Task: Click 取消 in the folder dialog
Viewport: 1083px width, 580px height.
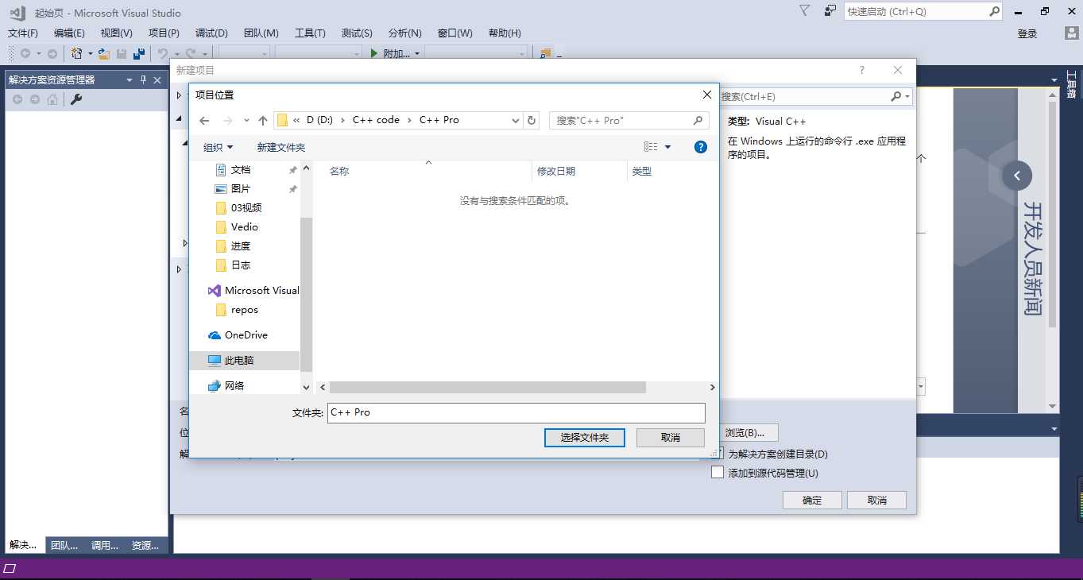Action: coord(671,437)
